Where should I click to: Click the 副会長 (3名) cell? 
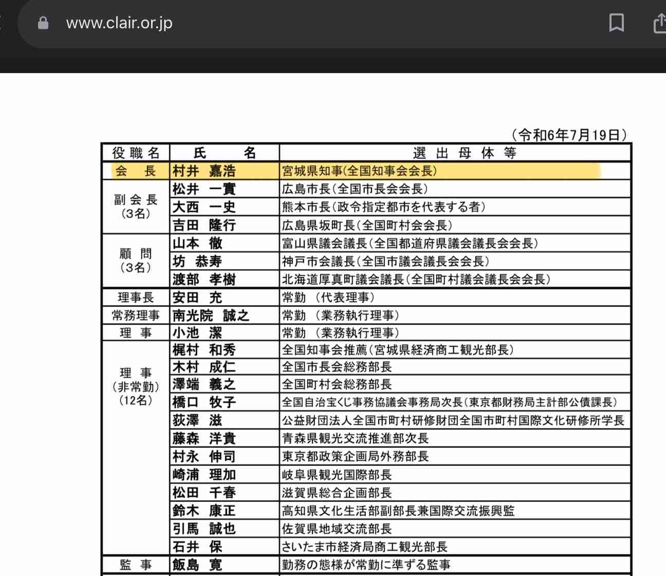136,207
